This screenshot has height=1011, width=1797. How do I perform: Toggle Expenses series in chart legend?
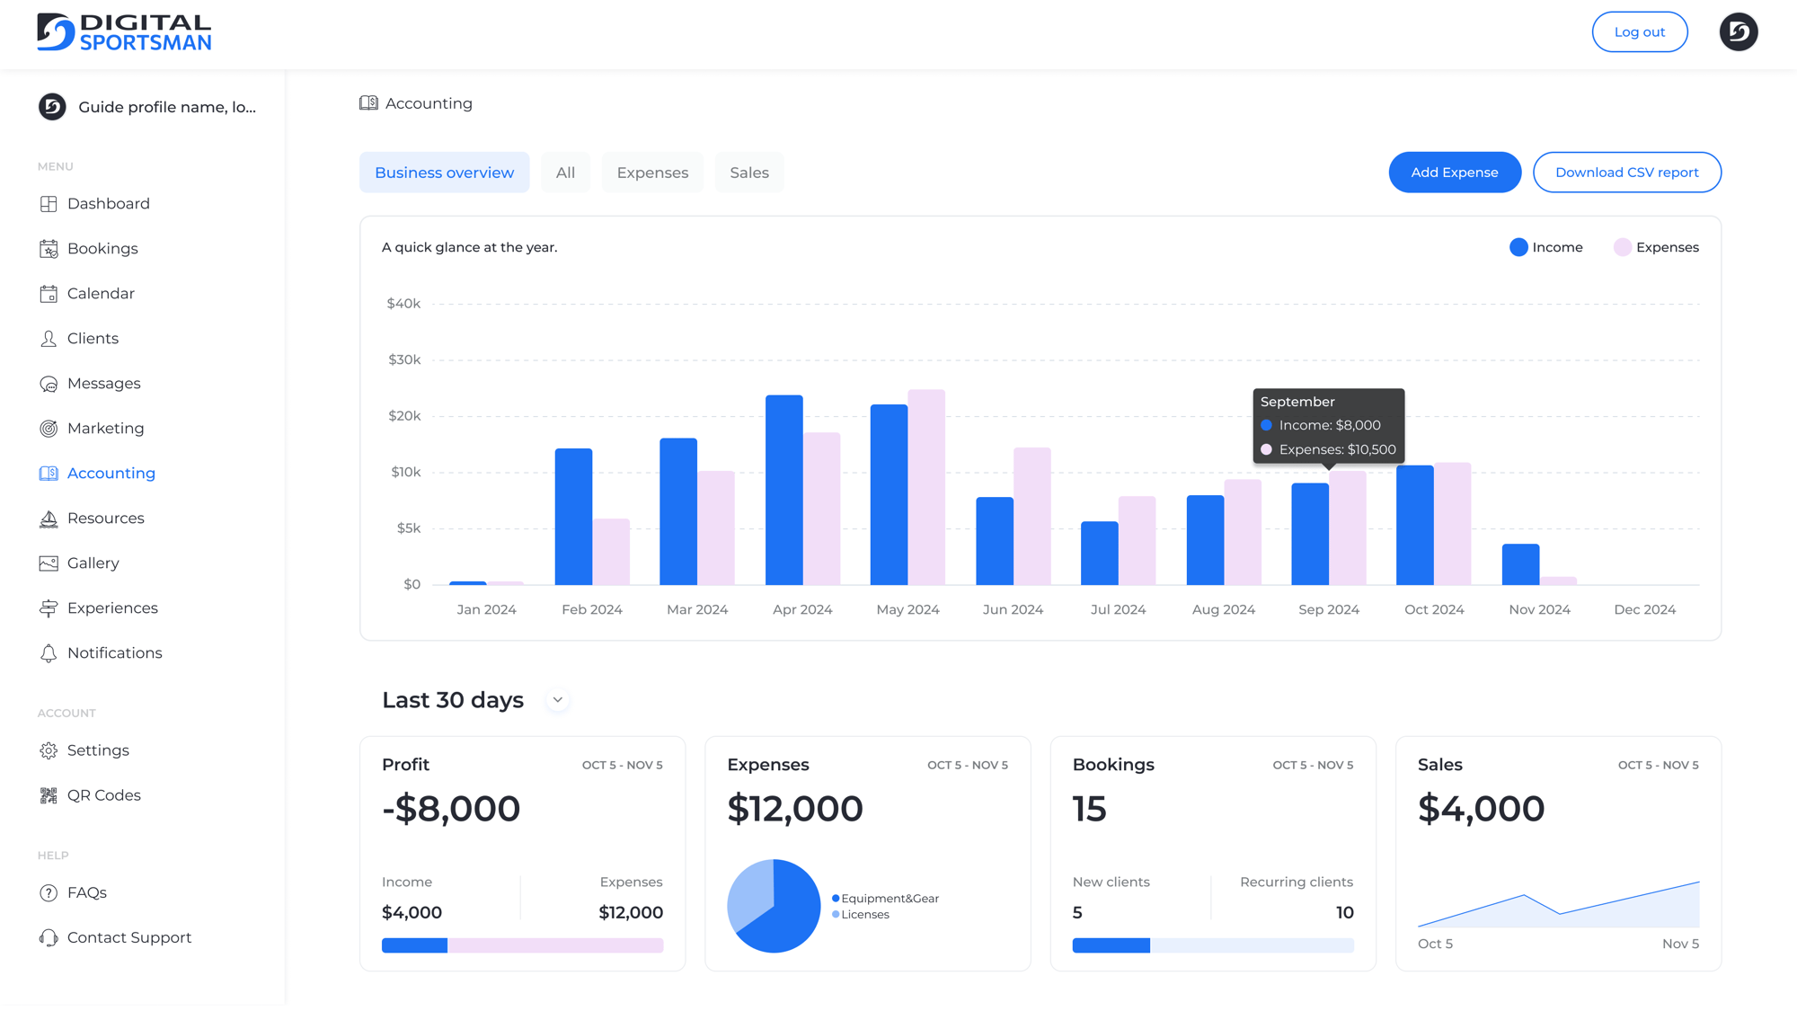coord(1656,247)
